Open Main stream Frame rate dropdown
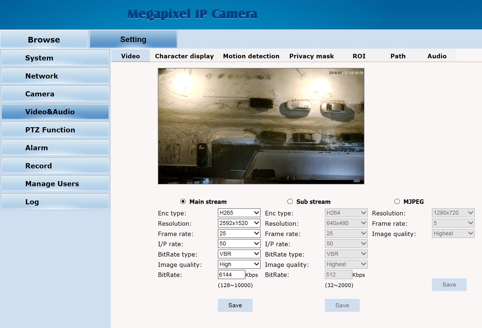 click(x=239, y=233)
